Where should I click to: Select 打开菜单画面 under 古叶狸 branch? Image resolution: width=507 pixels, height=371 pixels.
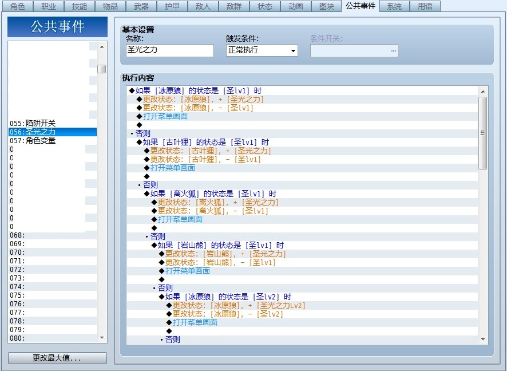point(302,168)
